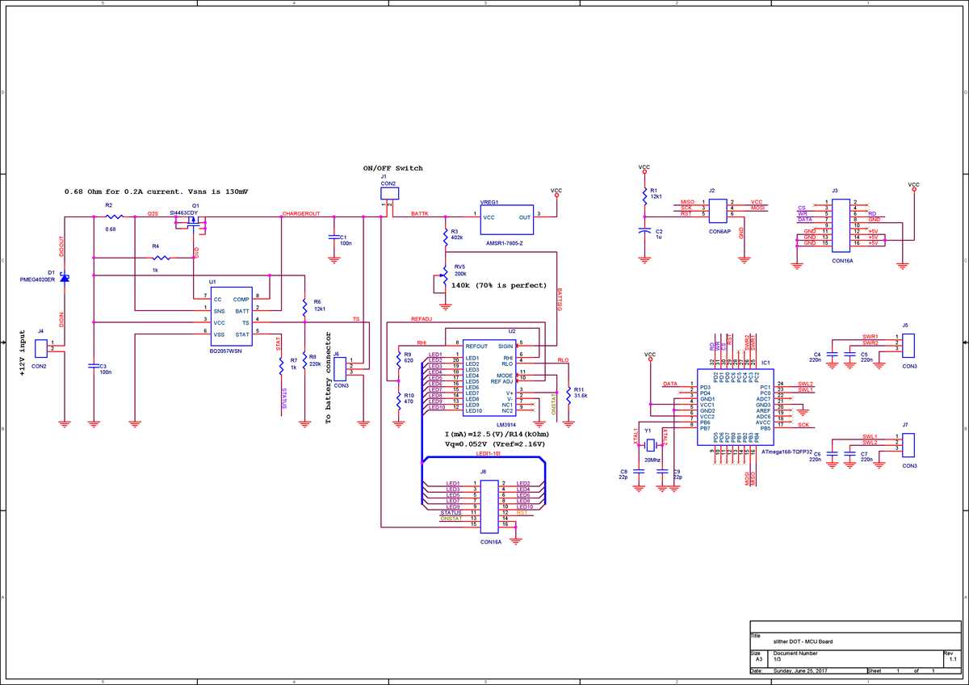The width and height of the screenshot is (969, 685).
Task: Select the RV5 200k potentiometer symbol
Action: click(x=443, y=277)
